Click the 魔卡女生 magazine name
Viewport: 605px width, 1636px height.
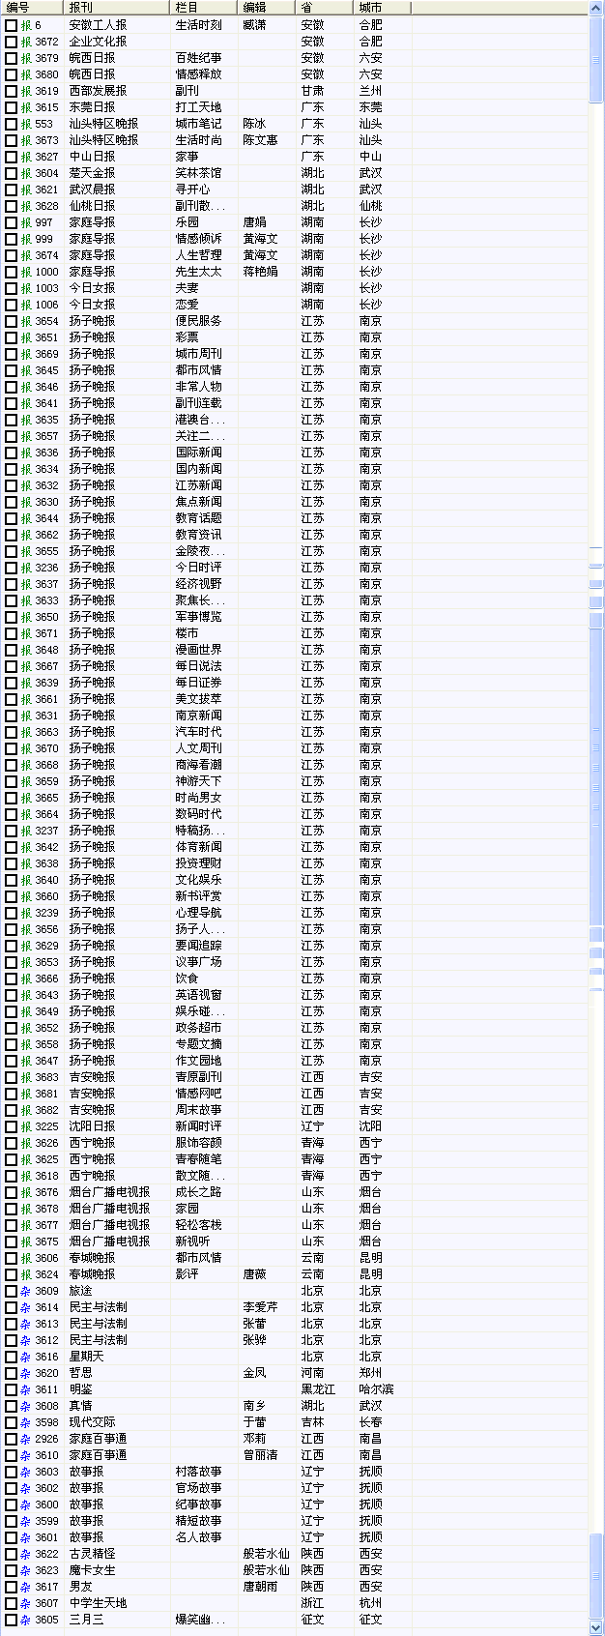click(92, 1570)
